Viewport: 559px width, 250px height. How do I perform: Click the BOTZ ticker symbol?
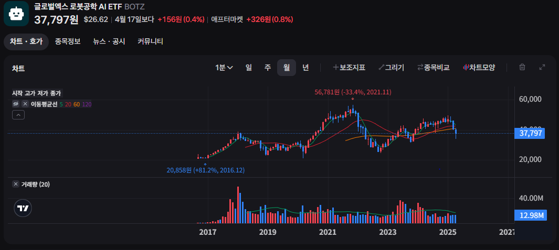click(x=135, y=6)
